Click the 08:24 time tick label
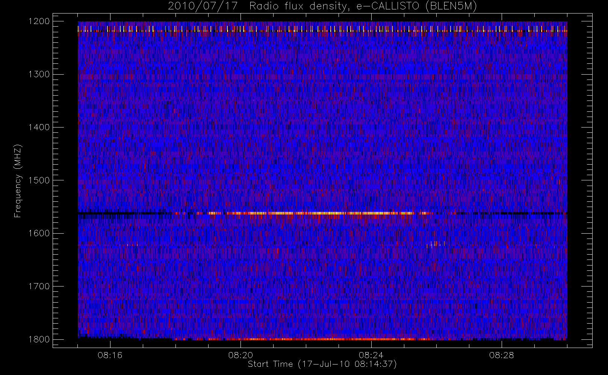 (x=371, y=355)
